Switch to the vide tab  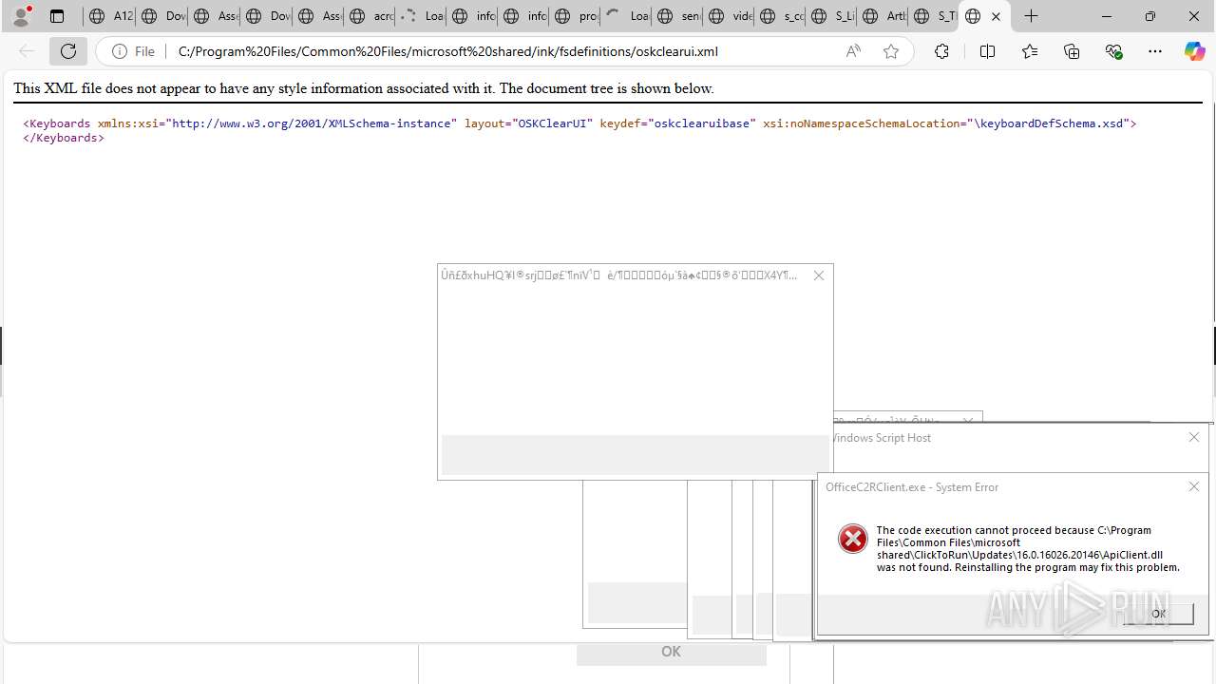coord(728,16)
